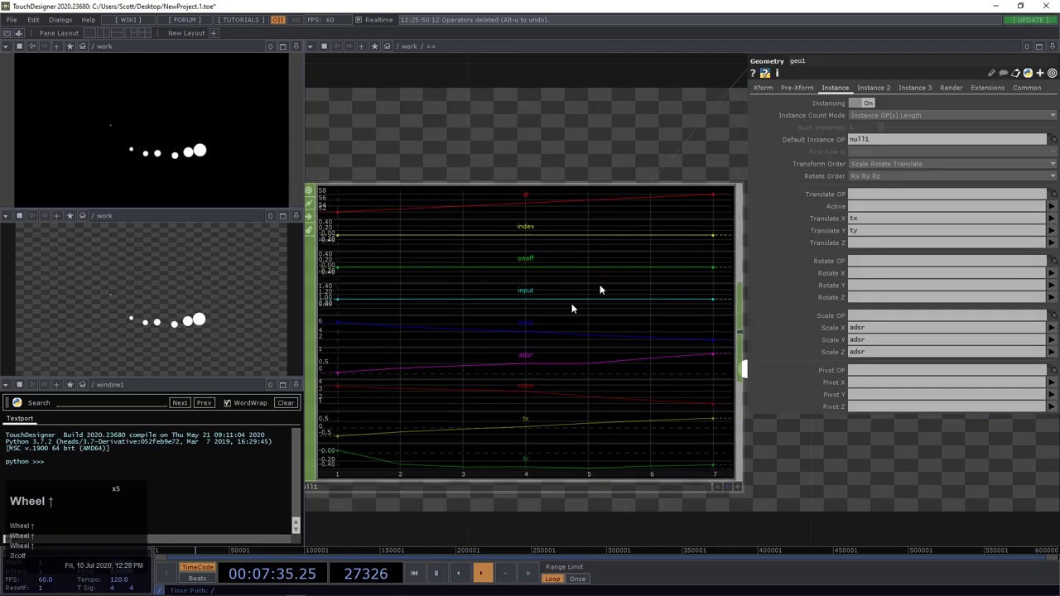Open the comment bubble icon

point(1004,74)
